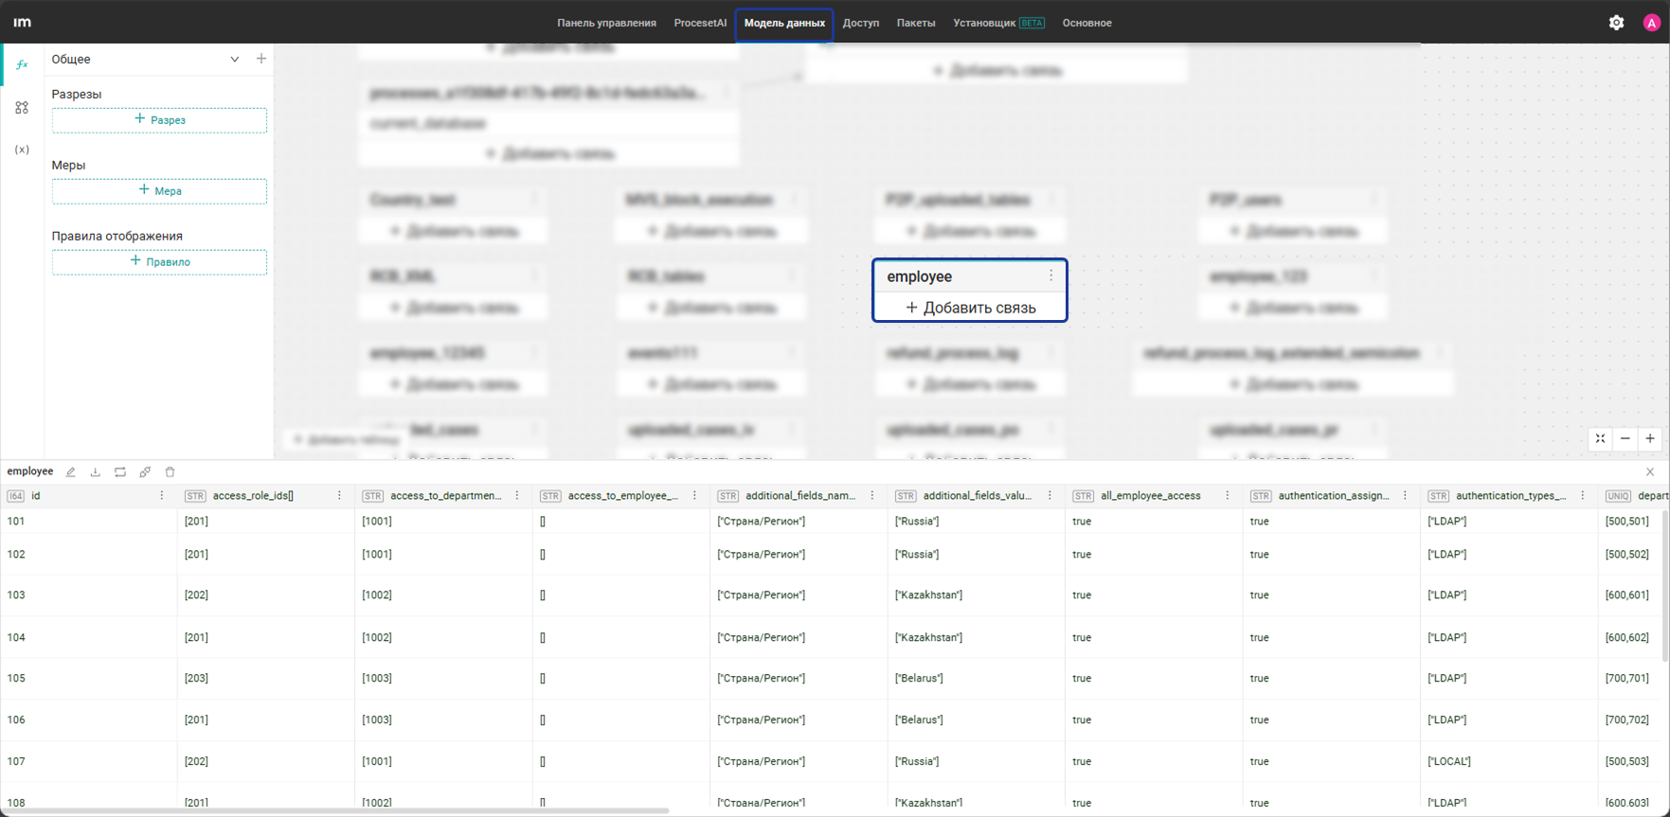Screen dimensions: 1670x817
Task: Delete the employee table via trash icon
Action: [x=171, y=471]
